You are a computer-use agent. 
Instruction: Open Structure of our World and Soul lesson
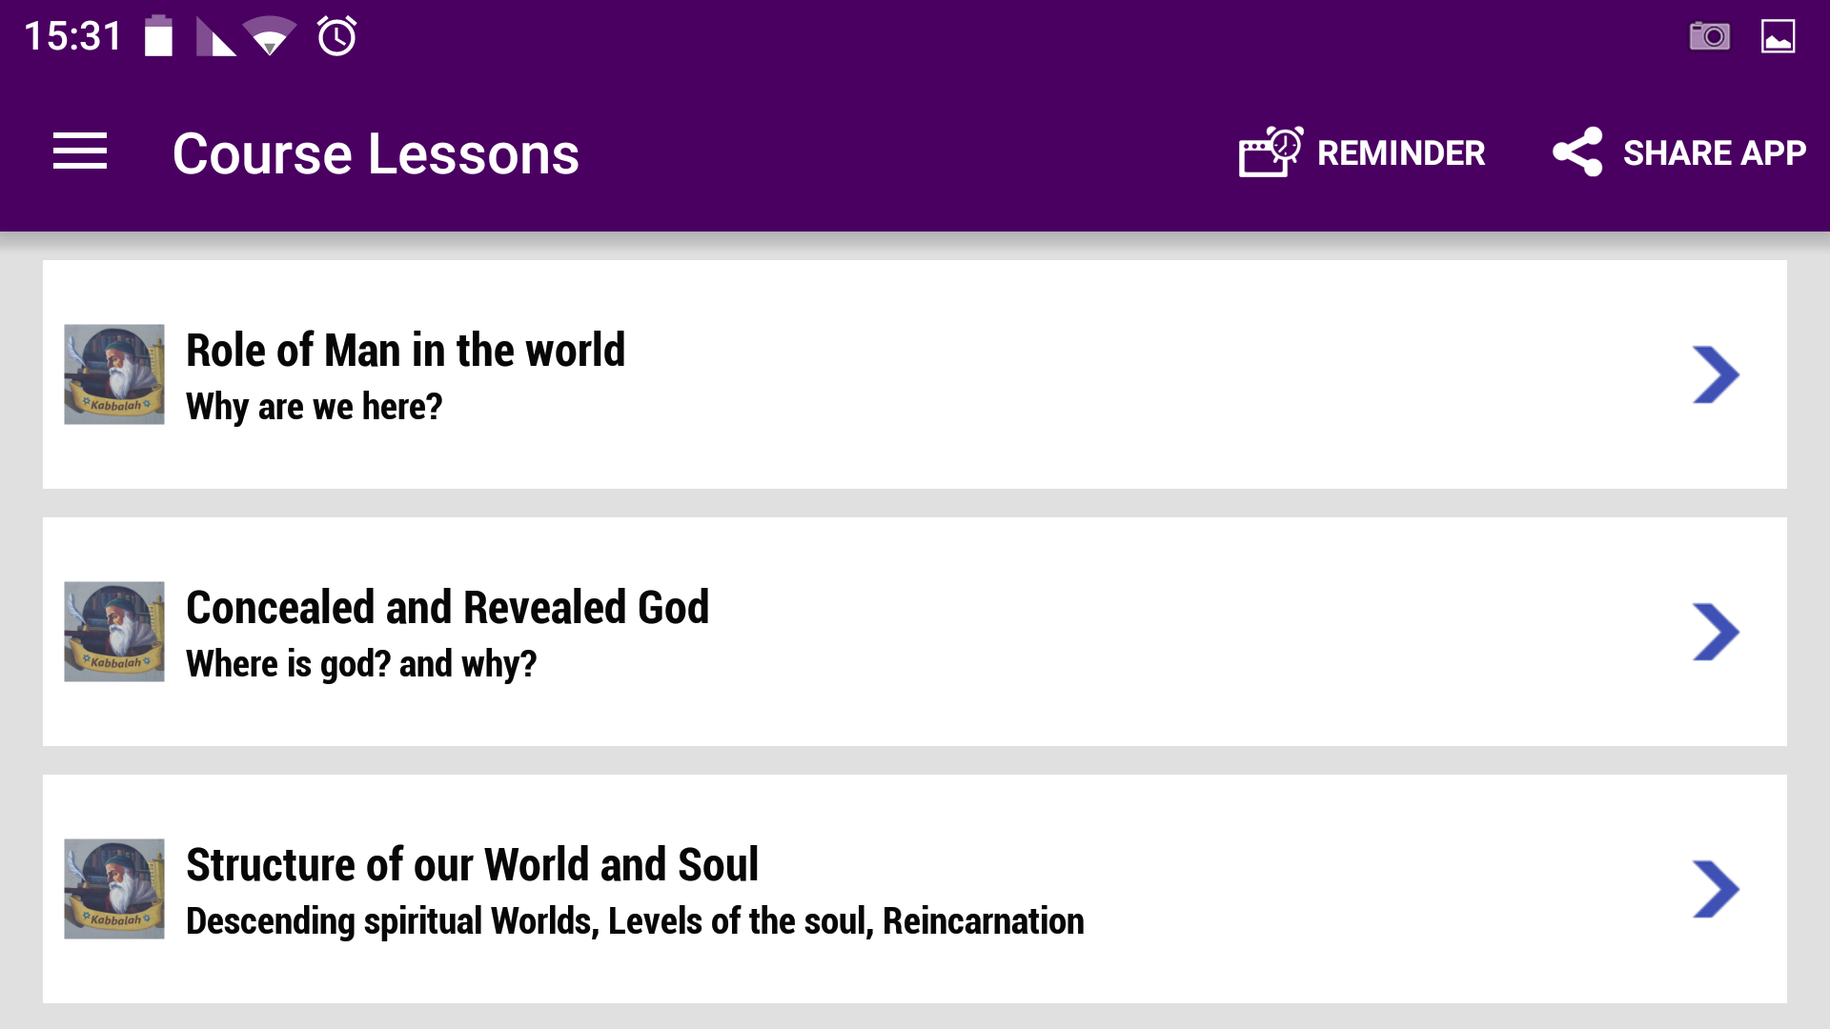click(x=915, y=889)
